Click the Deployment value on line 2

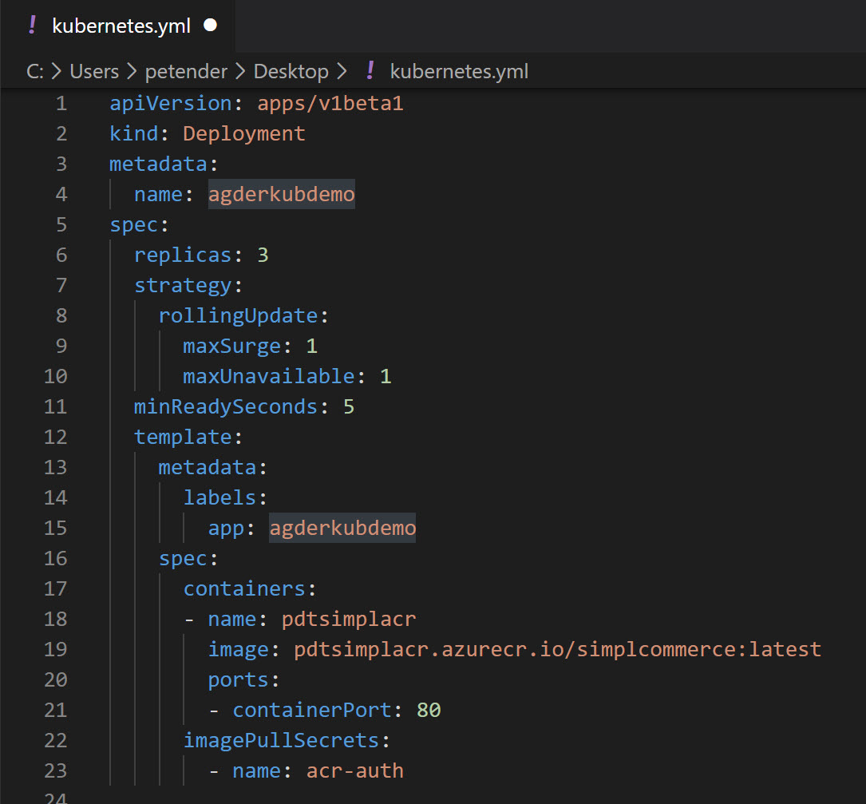point(243,133)
